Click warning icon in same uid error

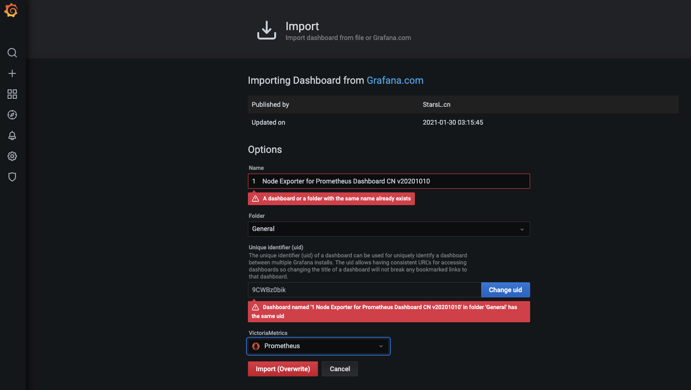pos(255,307)
